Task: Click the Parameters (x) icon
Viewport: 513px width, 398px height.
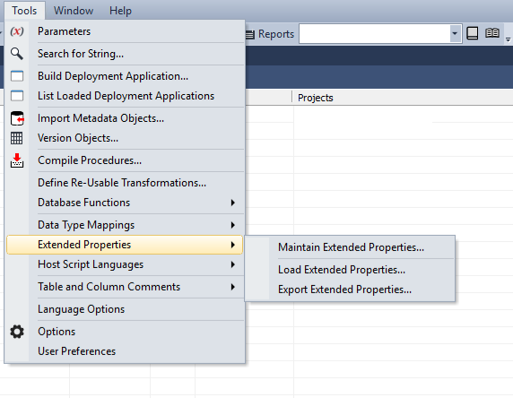Action: 17,31
